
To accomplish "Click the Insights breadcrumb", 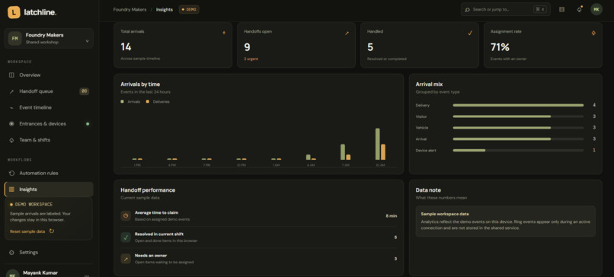I will click(164, 9).
